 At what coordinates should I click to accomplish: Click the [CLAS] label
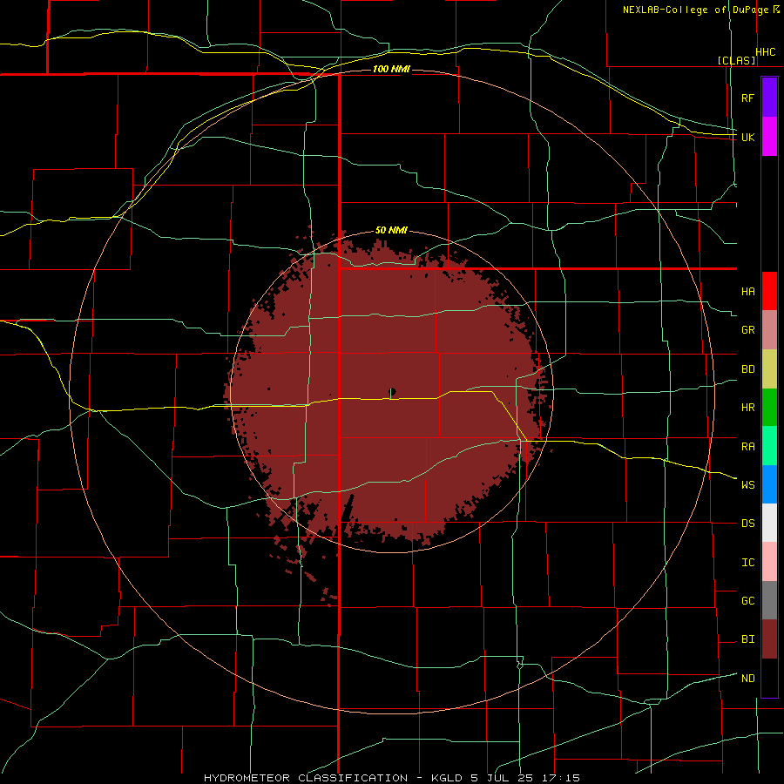pyautogui.click(x=736, y=60)
